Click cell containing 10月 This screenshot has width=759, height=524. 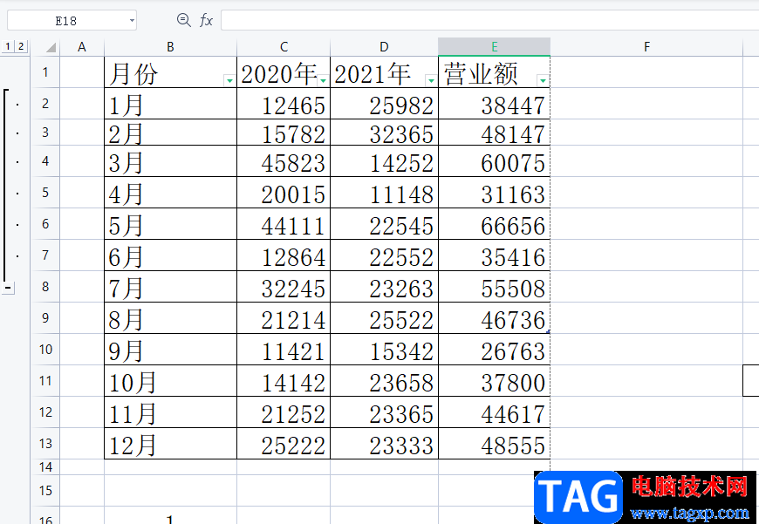[170, 381]
